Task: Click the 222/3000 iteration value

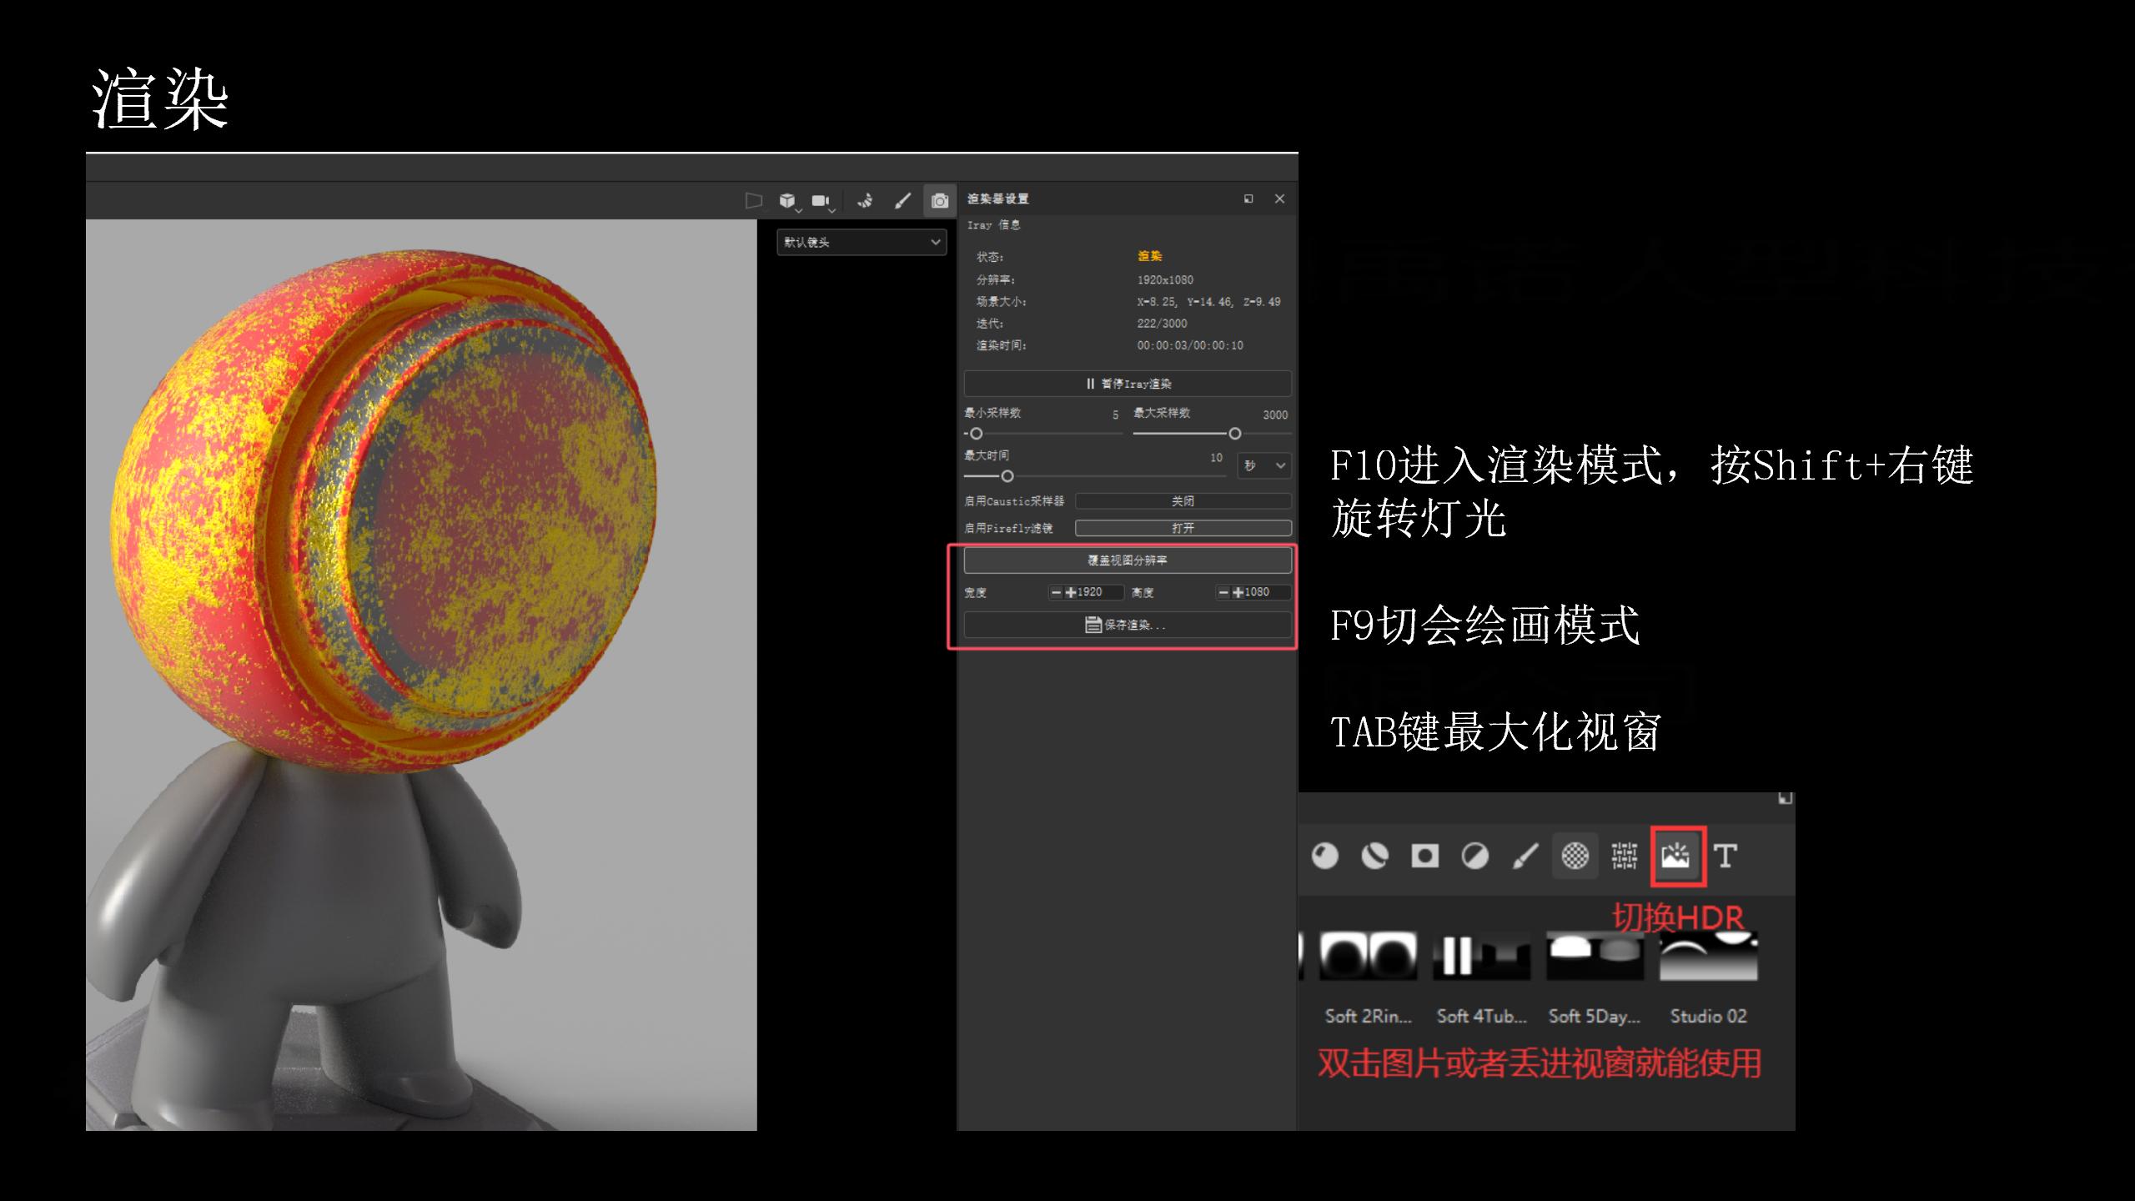Action: pos(1162,324)
